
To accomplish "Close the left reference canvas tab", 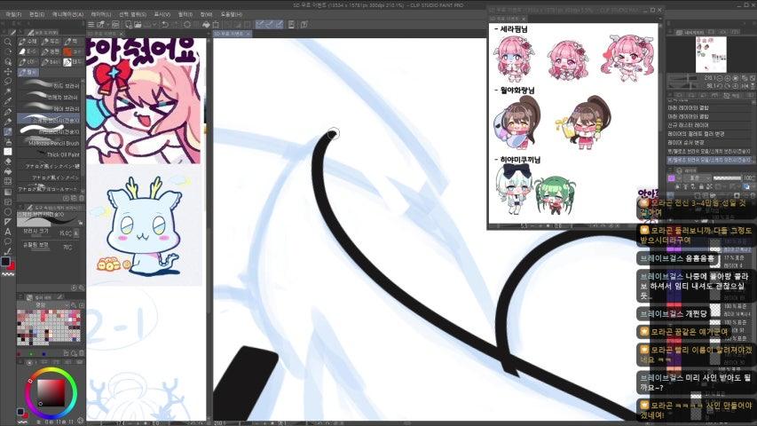I will coord(122,34).
